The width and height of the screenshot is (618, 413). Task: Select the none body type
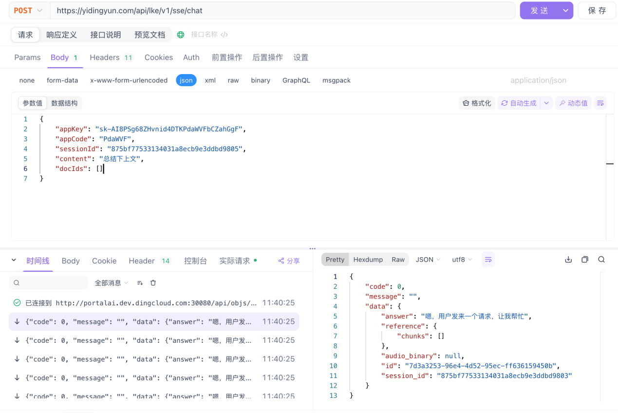tap(27, 80)
